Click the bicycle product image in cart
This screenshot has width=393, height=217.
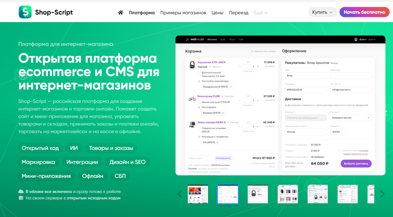click(x=192, y=98)
